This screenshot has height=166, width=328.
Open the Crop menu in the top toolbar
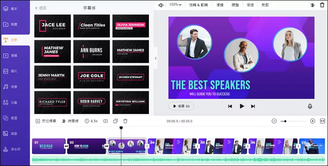click(x=265, y=5)
